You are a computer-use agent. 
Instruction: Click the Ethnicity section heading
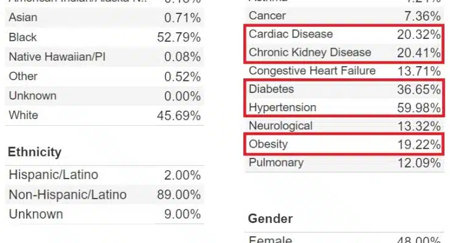click(35, 152)
